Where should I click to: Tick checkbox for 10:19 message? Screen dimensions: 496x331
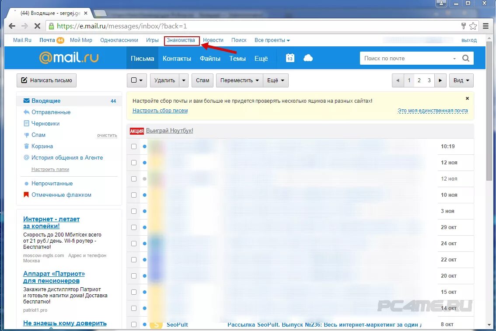pos(134,146)
